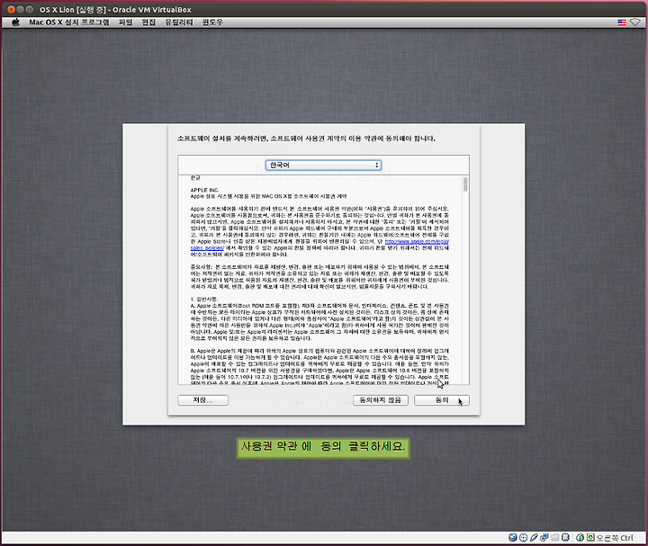Close the VirtualBox OS X Lion window
The height and width of the screenshot is (546, 648).
(x=11, y=9)
